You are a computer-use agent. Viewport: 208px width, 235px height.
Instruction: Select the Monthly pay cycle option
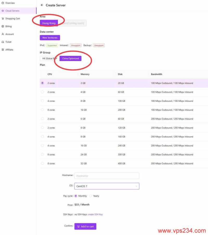coord(76,196)
